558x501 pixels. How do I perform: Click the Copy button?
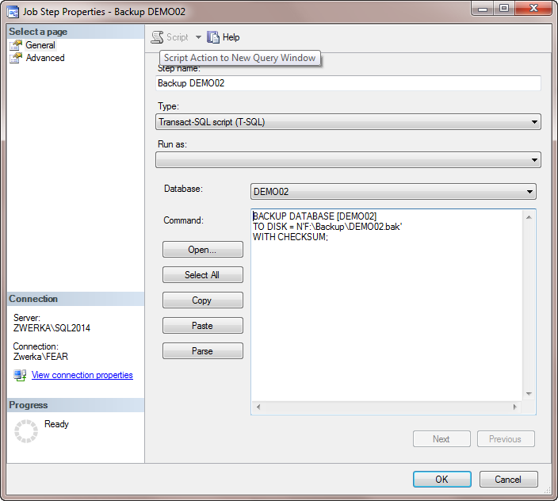[202, 300]
